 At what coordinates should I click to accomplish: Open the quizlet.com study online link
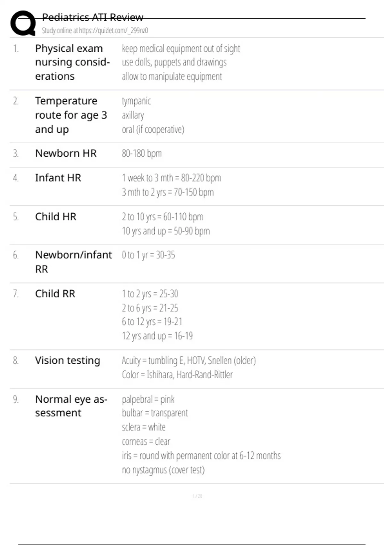click(x=95, y=31)
